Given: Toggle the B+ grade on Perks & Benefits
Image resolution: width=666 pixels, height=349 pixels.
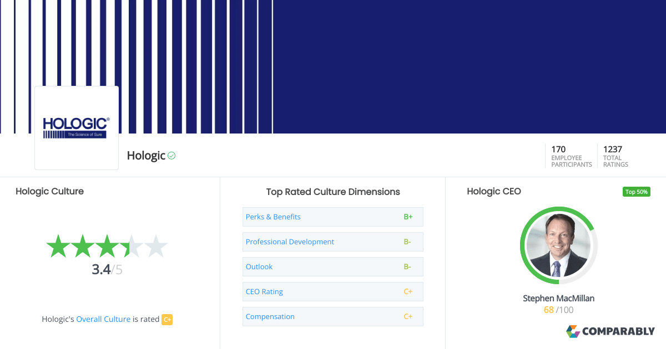Looking at the screenshot, I should pyautogui.click(x=408, y=217).
